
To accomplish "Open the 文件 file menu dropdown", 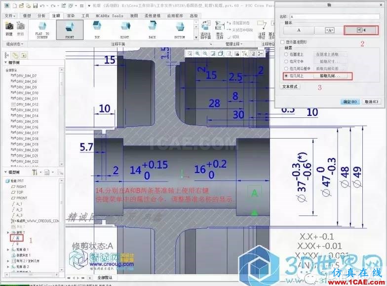I will click(x=10, y=16).
